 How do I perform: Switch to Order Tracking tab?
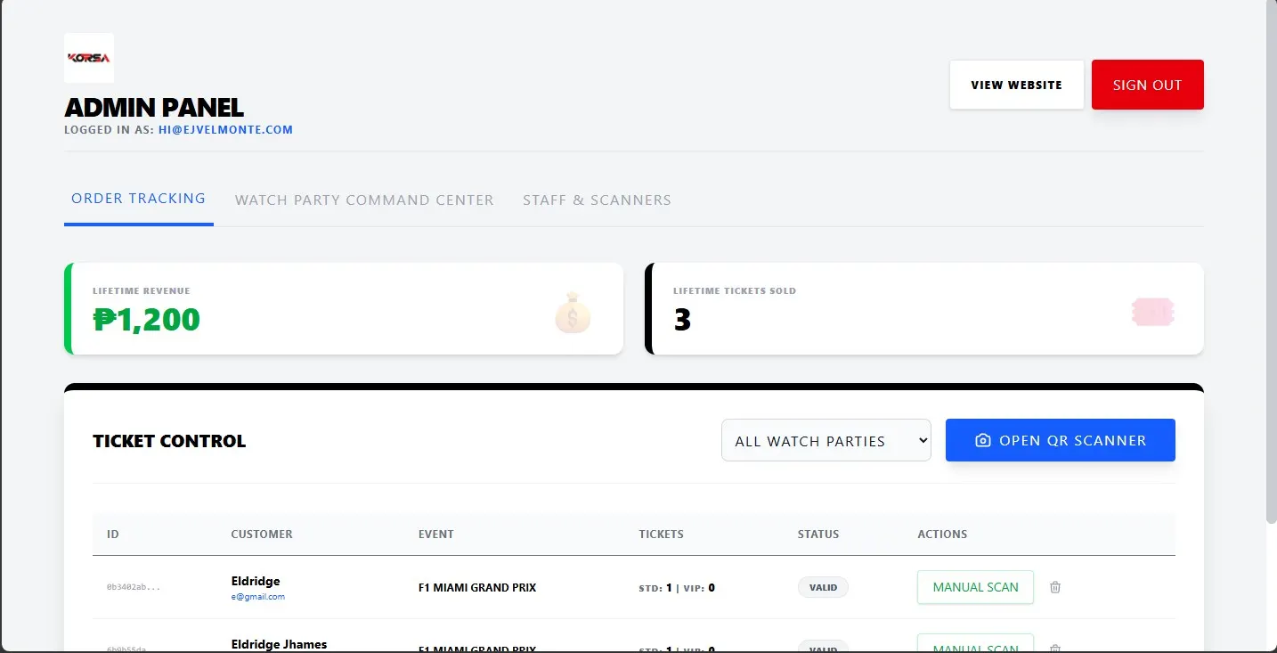(138, 199)
